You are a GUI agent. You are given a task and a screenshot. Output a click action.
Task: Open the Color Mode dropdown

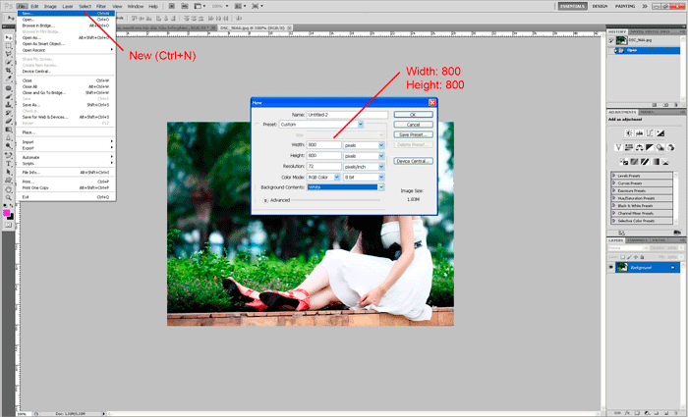click(x=337, y=177)
